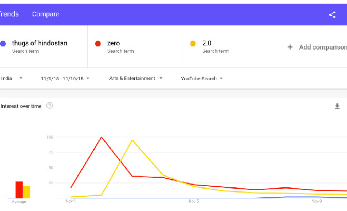Edit the zero search term
The height and width of the screenshot is (211, 347).
114,43
